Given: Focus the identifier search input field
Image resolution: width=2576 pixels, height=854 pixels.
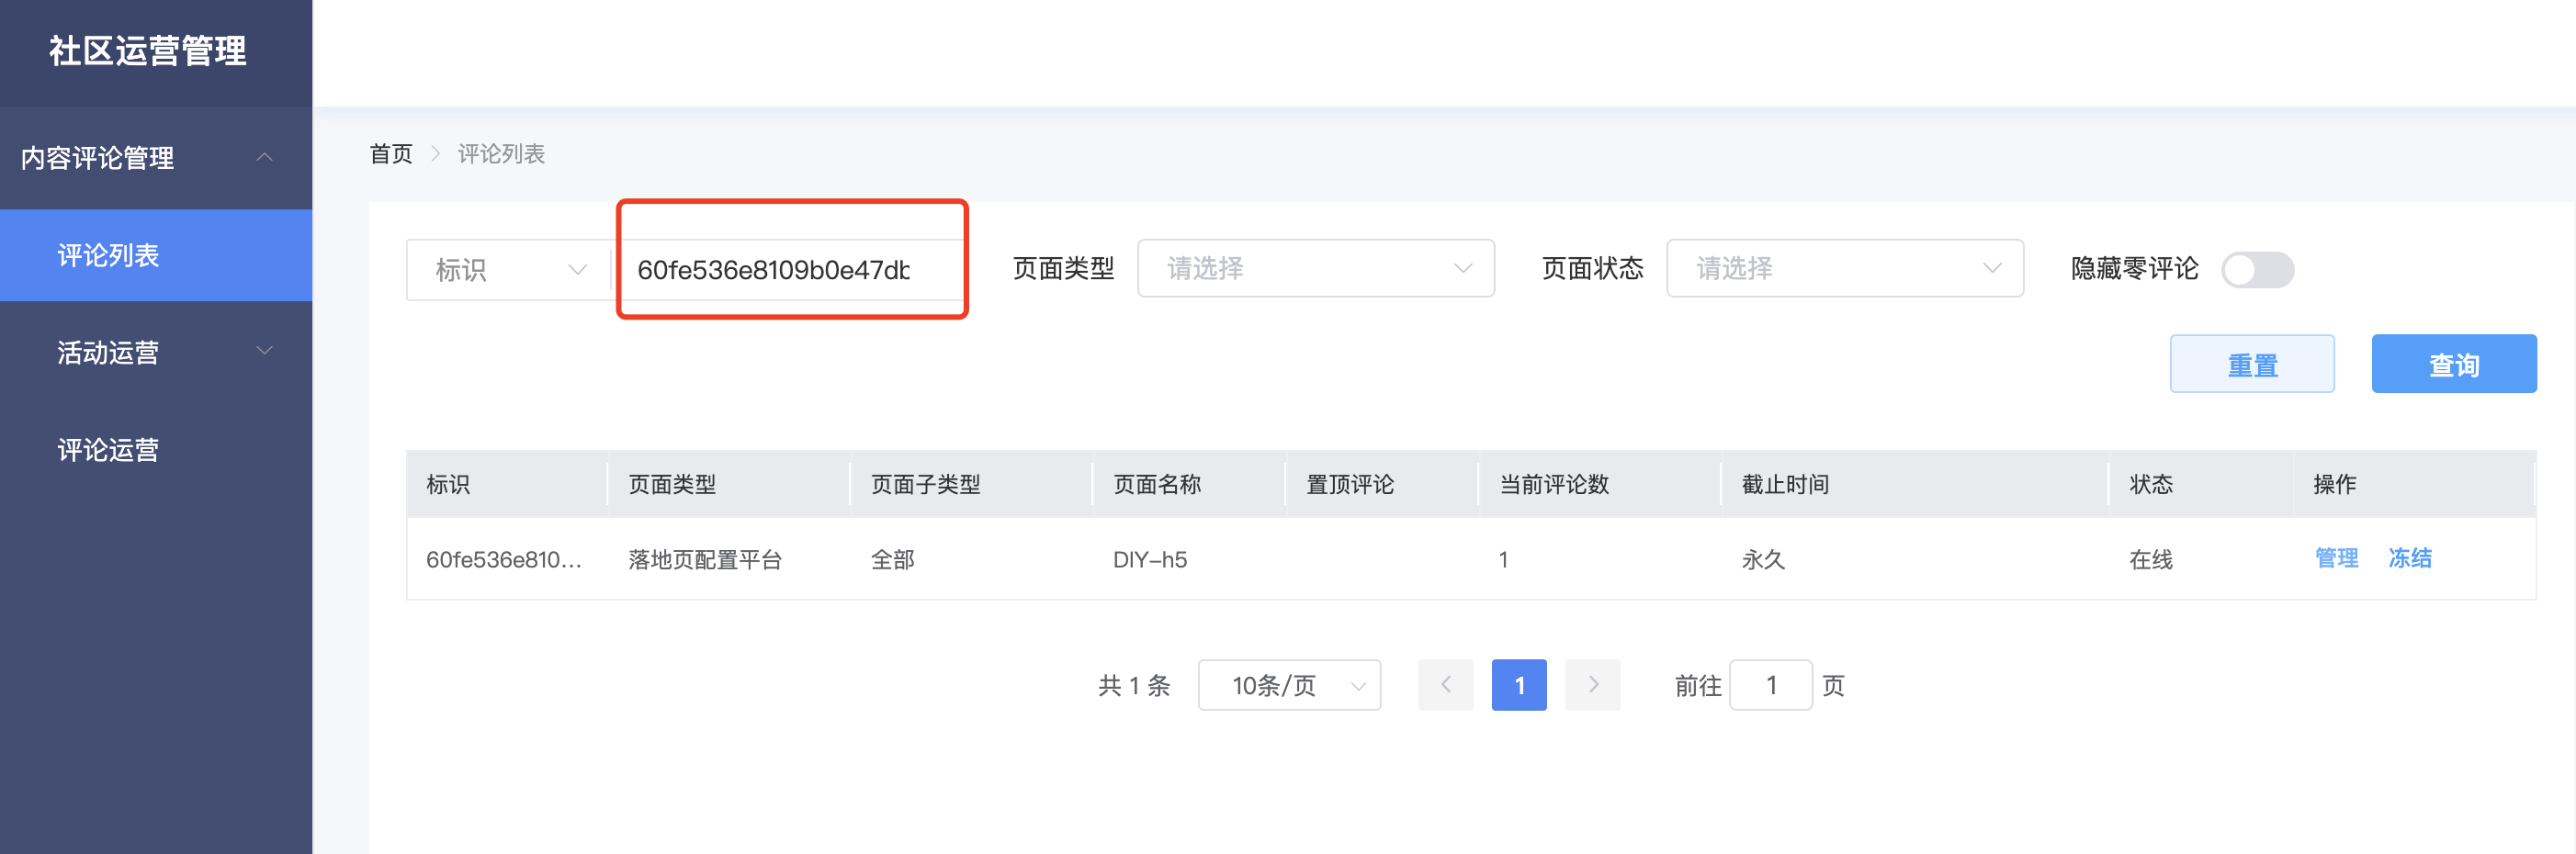Looking at the screenshot, I should coord(785,270).
